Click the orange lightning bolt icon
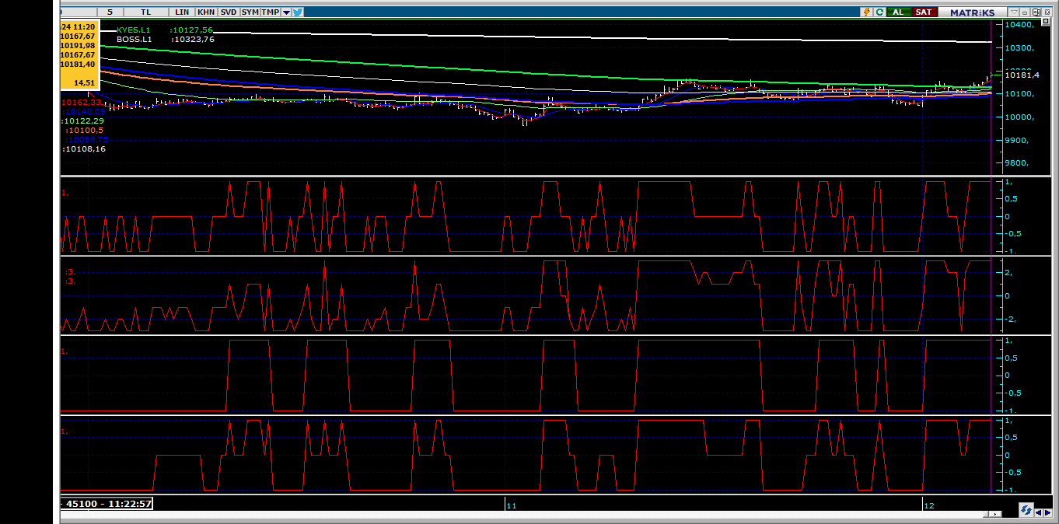This screenshot has height=524, width=1059. tap(867, 12)
